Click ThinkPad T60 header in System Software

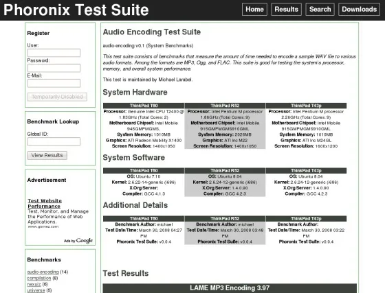(x=144, y=170)
